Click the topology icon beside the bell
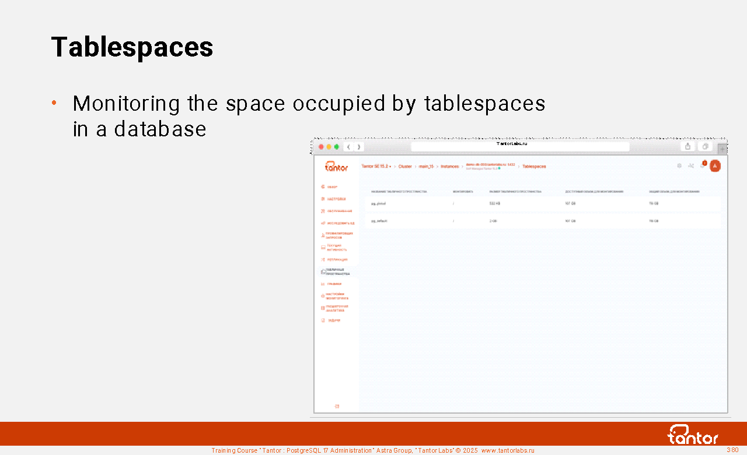The width and height of the screenshot is (747, 455). tap(691, 166)
